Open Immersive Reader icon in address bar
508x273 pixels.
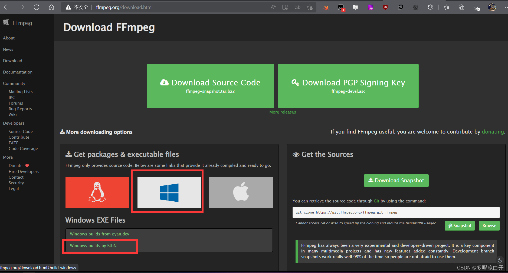(x=285, y=7)
